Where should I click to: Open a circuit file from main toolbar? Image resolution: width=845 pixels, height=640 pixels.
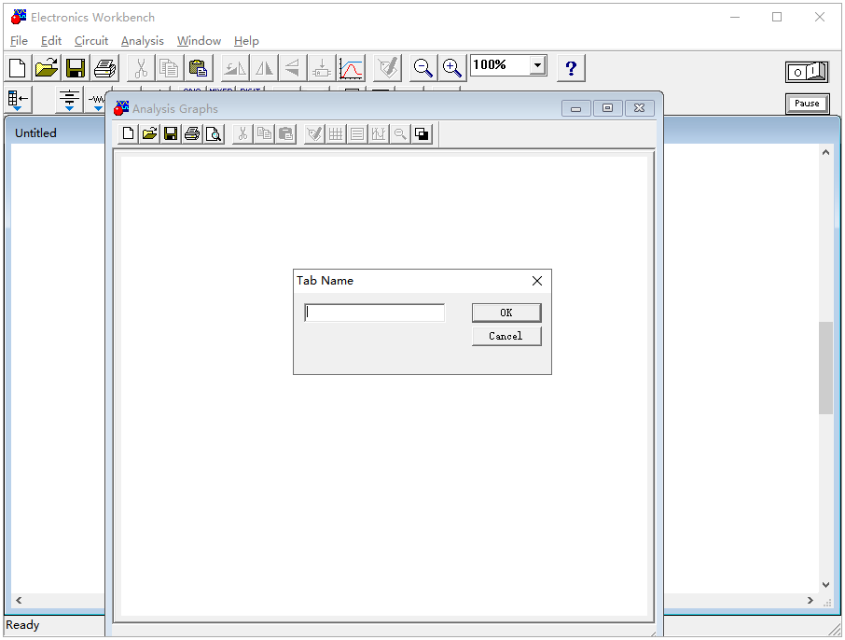pyautogui.click(x=47, y=68)
